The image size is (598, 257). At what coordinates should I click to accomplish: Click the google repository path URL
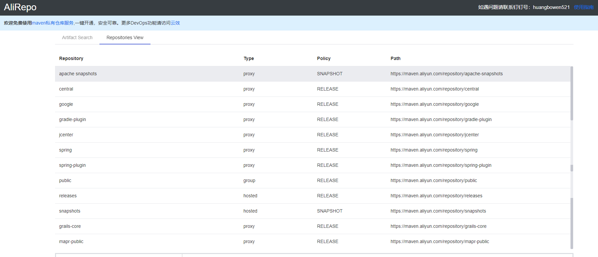435,104
